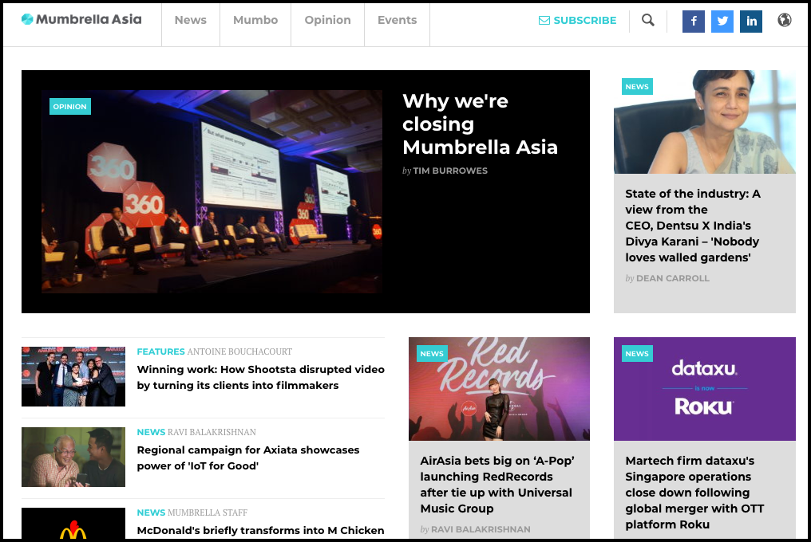The width and height of the screenshot is (811, 542).
Task: Open the Mumbo section
Action: tap(255, 20)
